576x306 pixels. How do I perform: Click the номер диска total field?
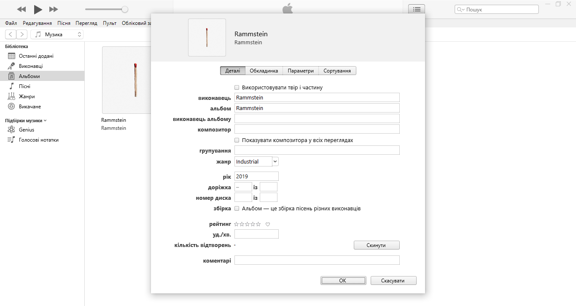(269, 198)
